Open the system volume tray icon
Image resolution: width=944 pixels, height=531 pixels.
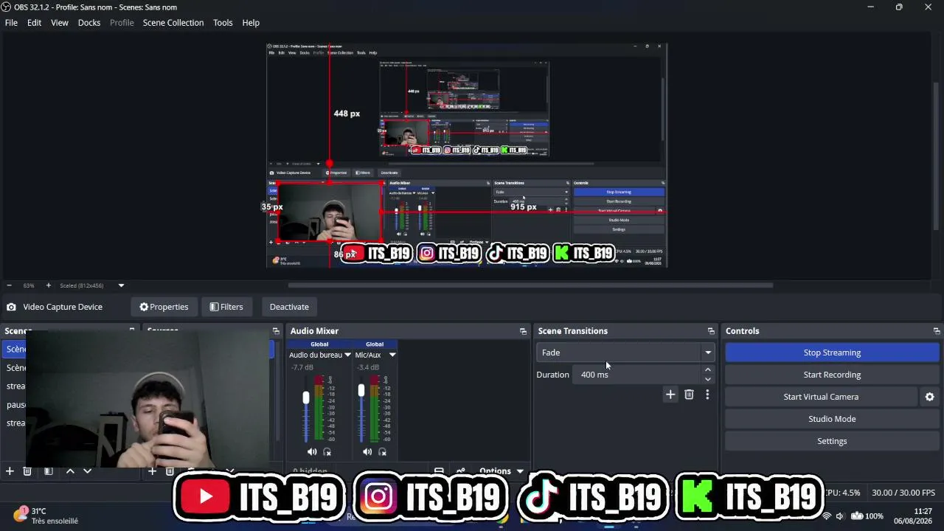click(x=839, y=516)
